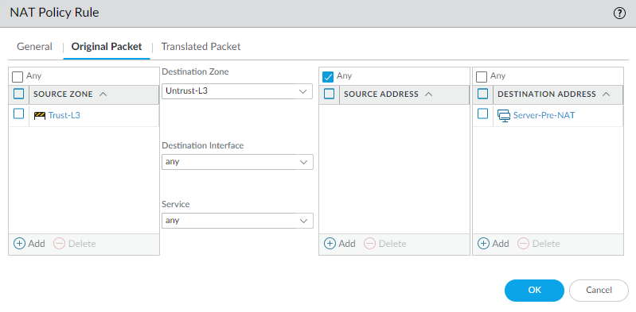
Task: Click into Destination Interface field showing any
Action: tap(237, 162)
